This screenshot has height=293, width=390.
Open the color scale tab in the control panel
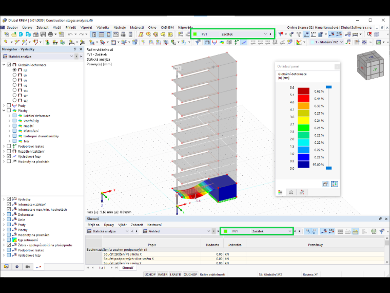tap(281, 192)
